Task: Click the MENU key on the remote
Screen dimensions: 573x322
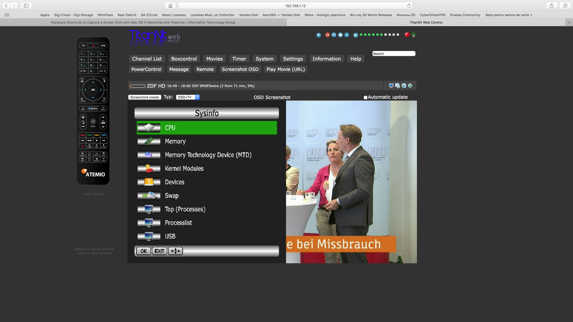Action: 82,99
